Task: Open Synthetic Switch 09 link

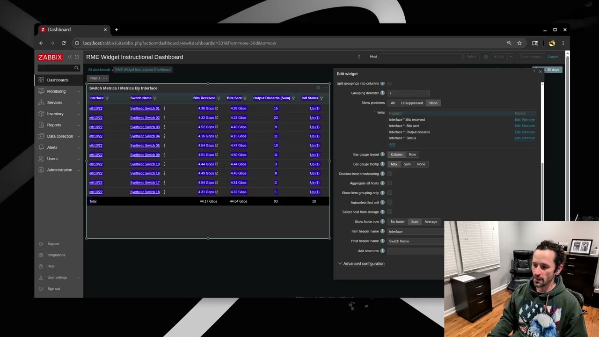Action: coord(145,155)
